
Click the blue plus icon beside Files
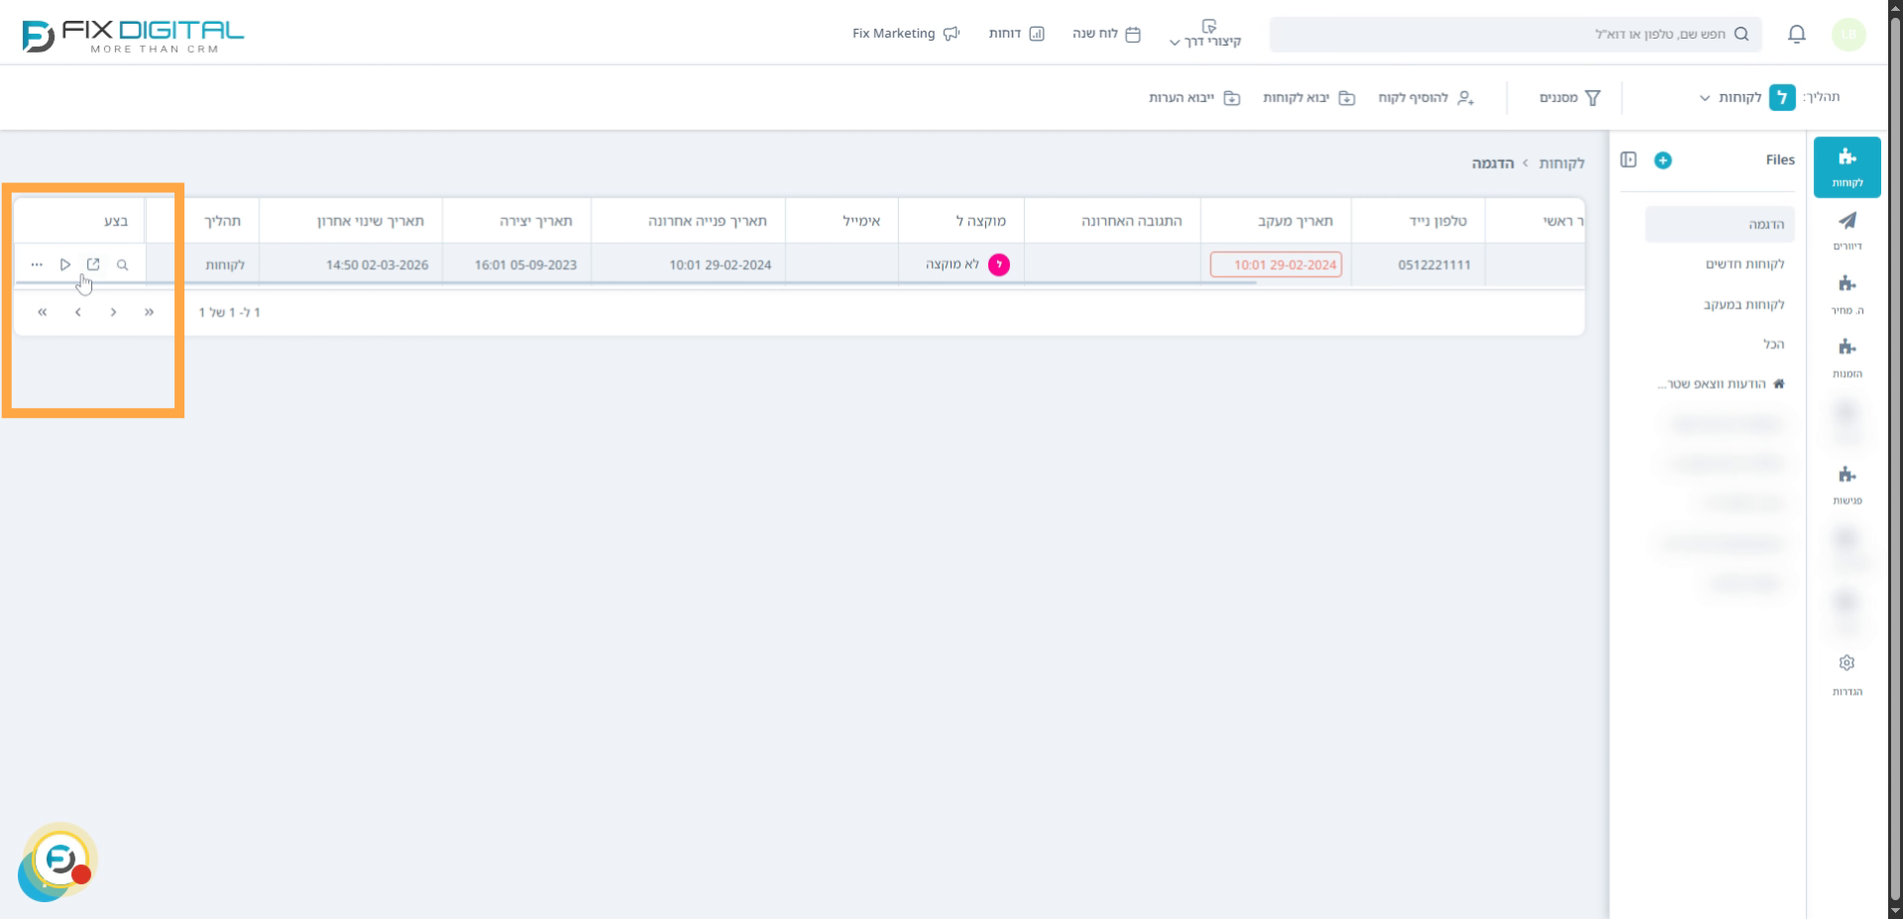(1663, 160)
